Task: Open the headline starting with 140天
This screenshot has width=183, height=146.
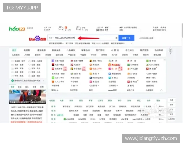Action: [x=27, y=107]
